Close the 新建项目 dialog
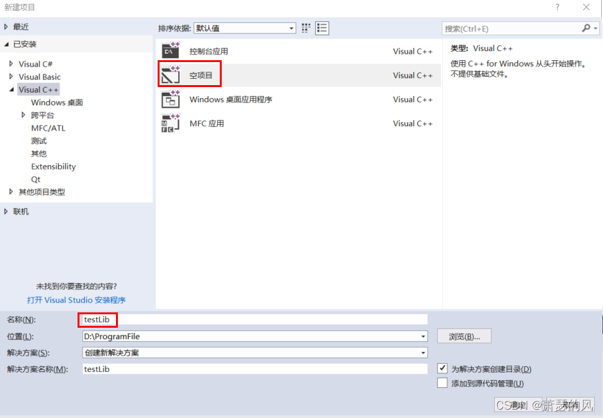The image size is (603, 418). (x=586, y=7)
